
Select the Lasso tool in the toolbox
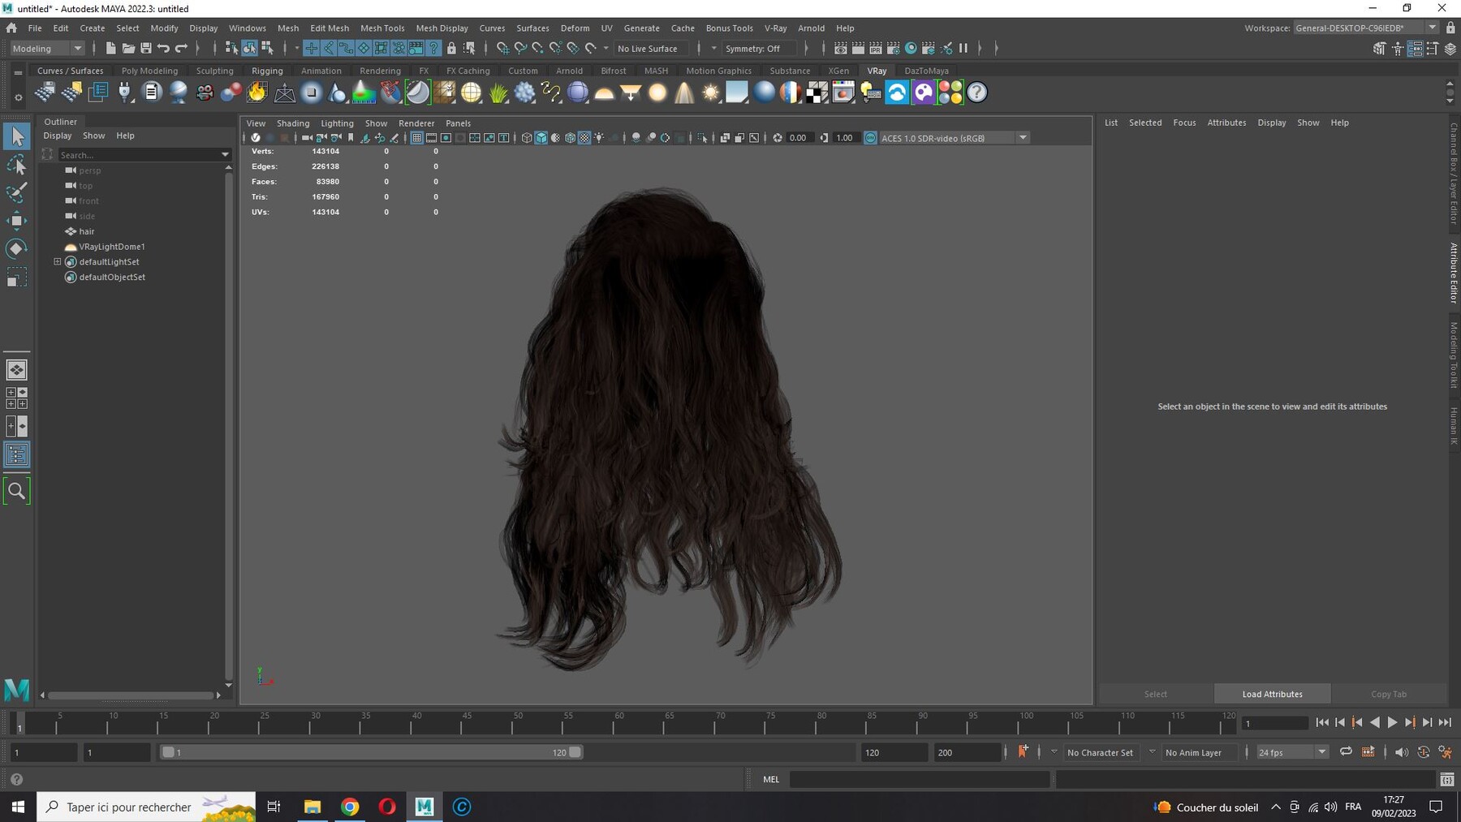[16, 165]
